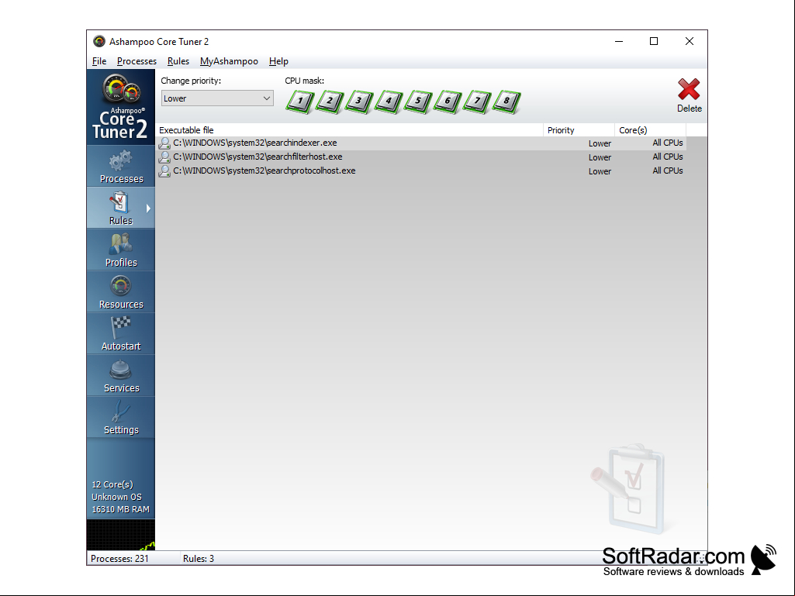Select the searchprotocolhost.exe rule row

click(x=421, y=171)
